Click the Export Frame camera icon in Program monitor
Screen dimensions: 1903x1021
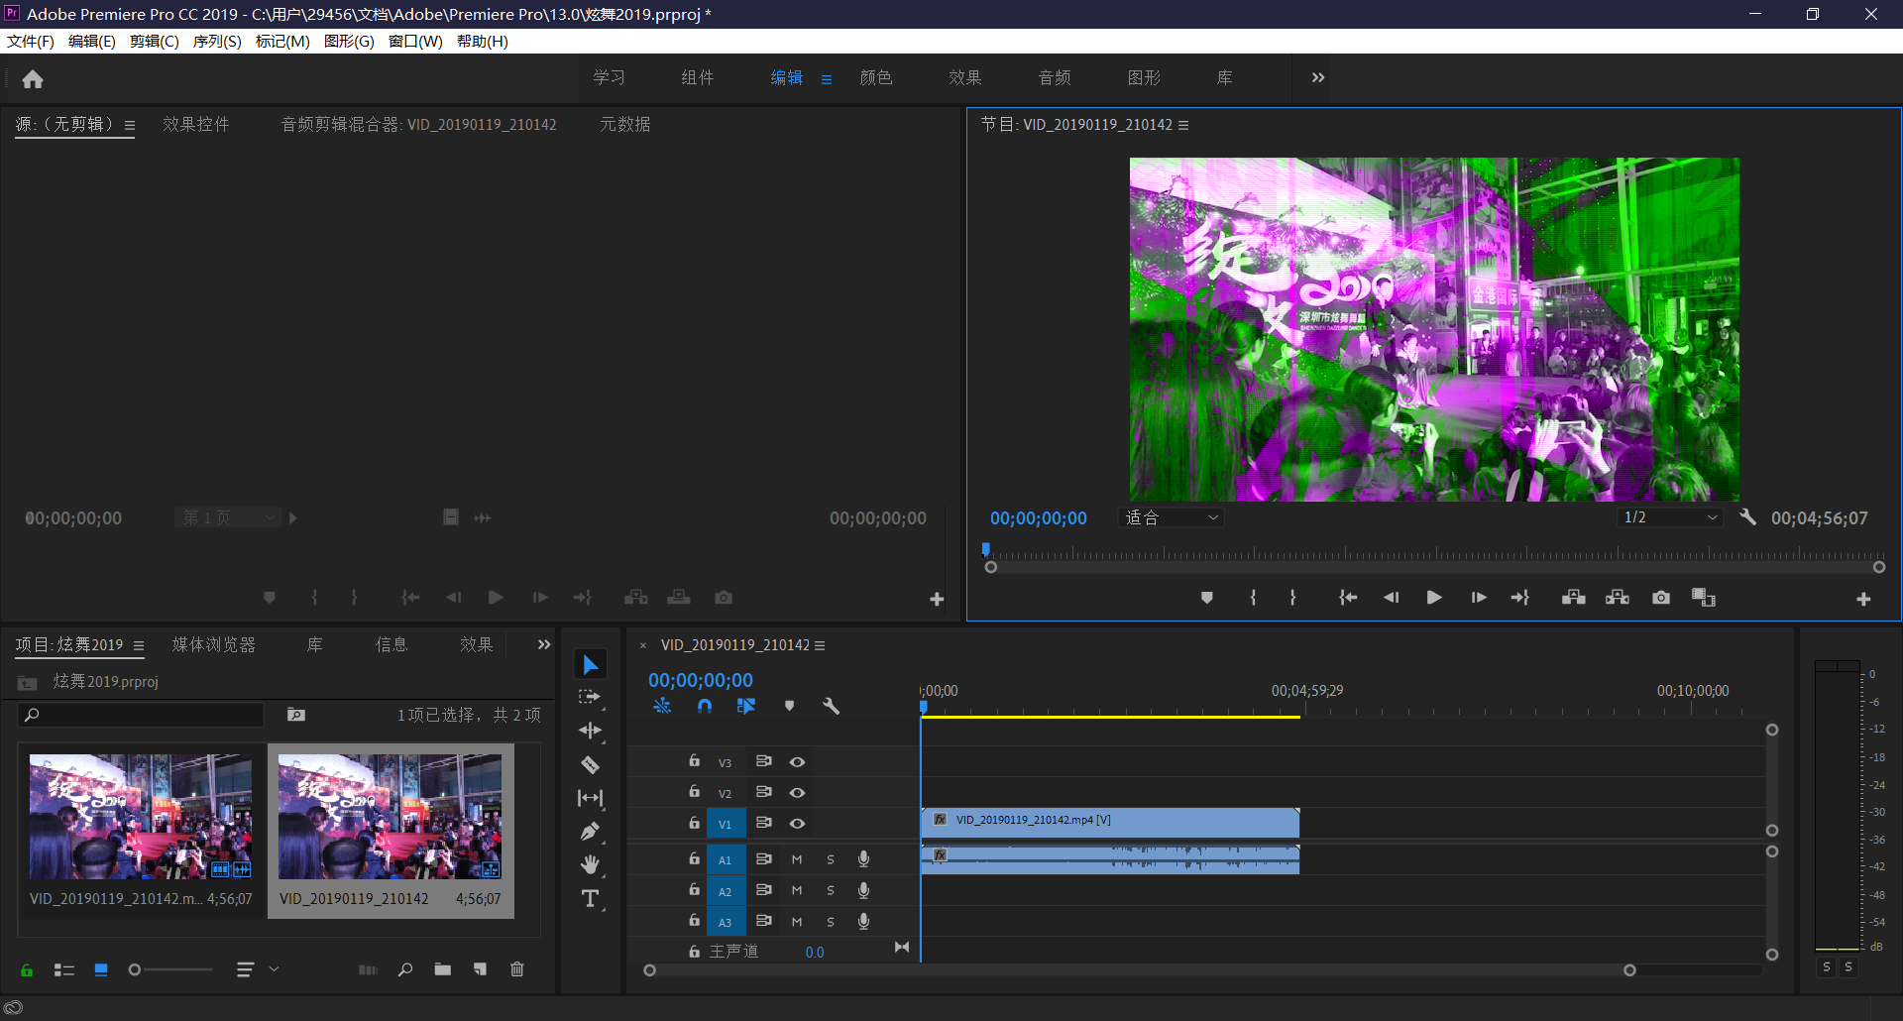pos(1661,598)
